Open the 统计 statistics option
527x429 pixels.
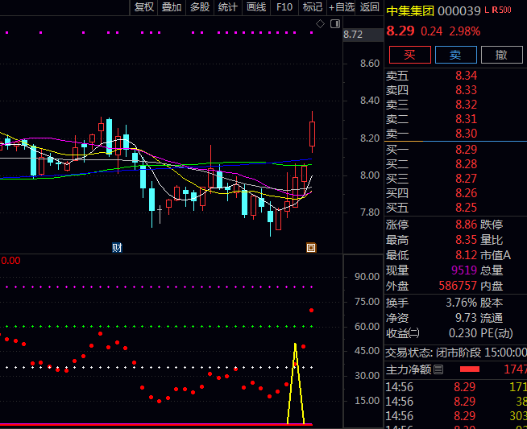tap(228, 7)
